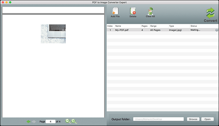Click the Image(.jpg) type cell
Image resolution: width=219 pixels, height=126 pixels.
(x=176, y=30)
